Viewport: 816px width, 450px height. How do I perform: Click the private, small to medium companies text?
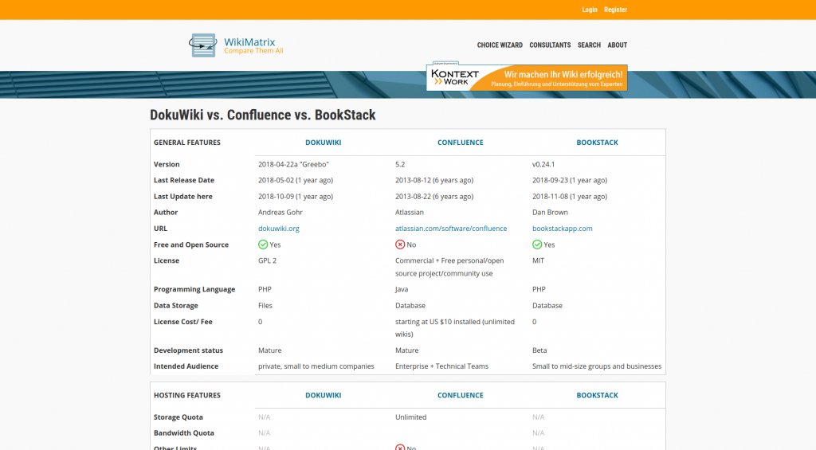(316, 366)
